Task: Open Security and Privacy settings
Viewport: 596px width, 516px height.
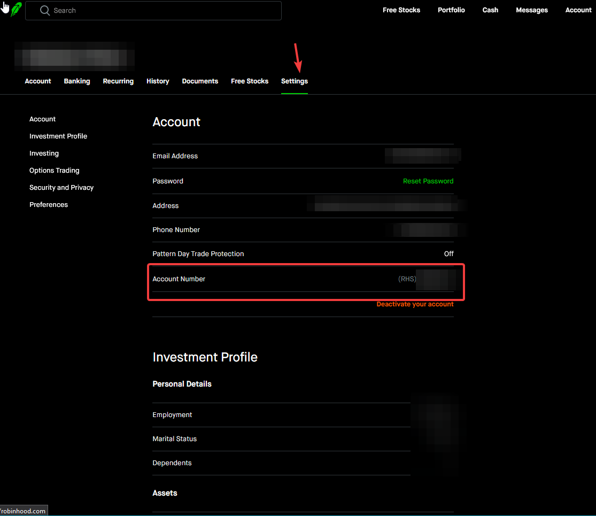Action: [x=61, y=188]
